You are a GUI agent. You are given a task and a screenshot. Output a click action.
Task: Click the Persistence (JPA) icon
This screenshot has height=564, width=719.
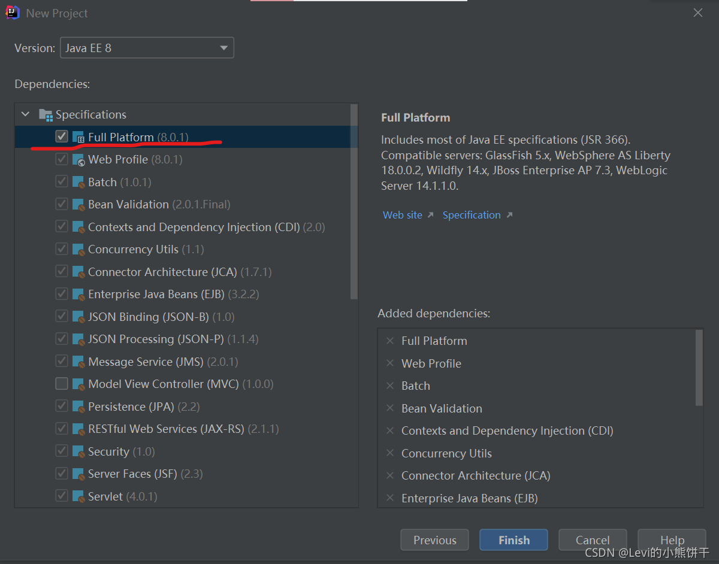click(x=78, y=407)
